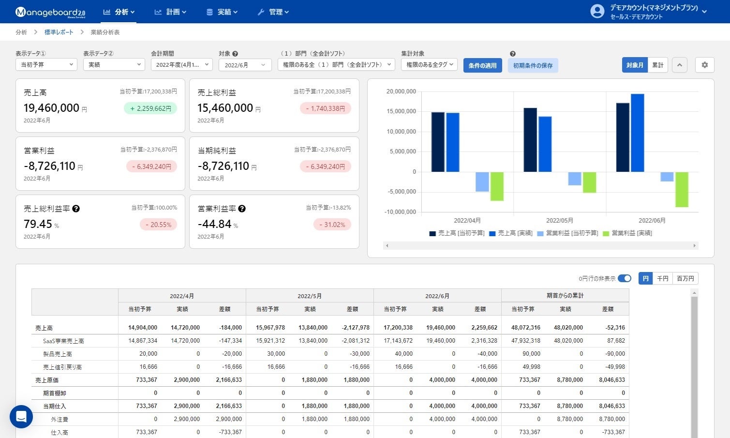
Task: Click 売上高 [実績] legend color swatch
Action: coord(492,233)
